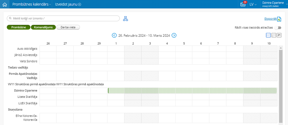Click the Eksportēt link
This screenshot has height=125, width=288.
270,19
